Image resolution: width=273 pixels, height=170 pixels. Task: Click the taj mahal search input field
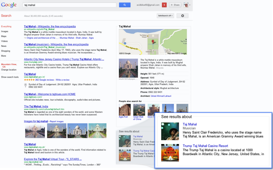[x=70, y=5]
